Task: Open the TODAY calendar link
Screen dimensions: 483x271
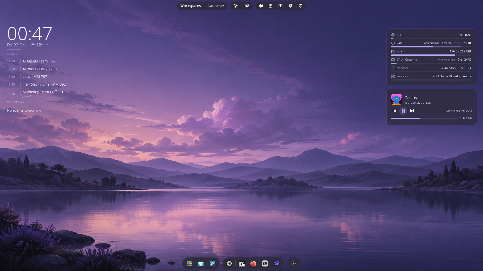Action: click(12, 54)
